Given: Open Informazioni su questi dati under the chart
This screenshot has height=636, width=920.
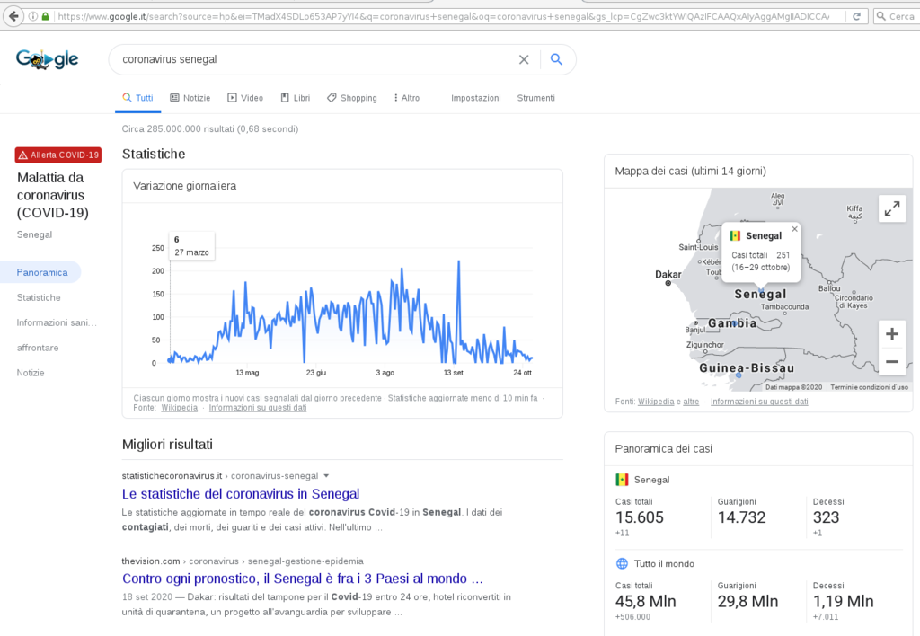Looking at the screenshot, I should (258, 408).
